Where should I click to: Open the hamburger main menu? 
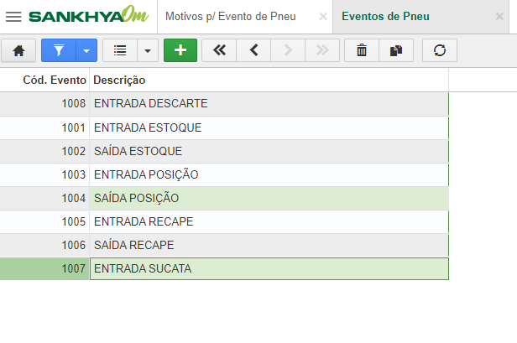click(x=13, y=17)
